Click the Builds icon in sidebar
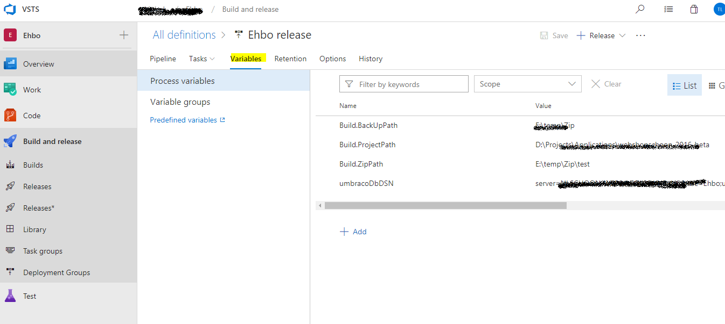725x324 pixels. (10, 165)
